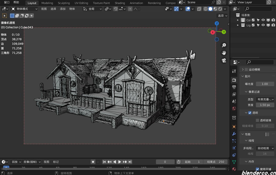Switch to wireframe viewport shading
This screenshot has width=276, height=175.
point(205,9)
